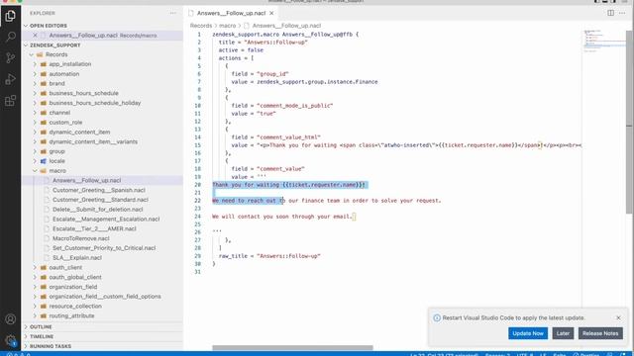Viewport: 634px width, 356px height.
Task: Click the info icon in update notification
Action: (x=437, y=318)
